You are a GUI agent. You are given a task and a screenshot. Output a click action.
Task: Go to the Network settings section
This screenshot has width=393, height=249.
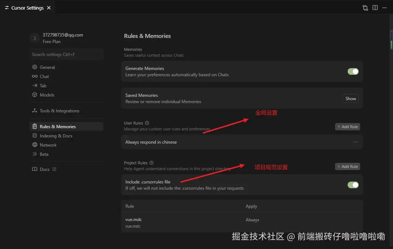(x=66, y=145)
